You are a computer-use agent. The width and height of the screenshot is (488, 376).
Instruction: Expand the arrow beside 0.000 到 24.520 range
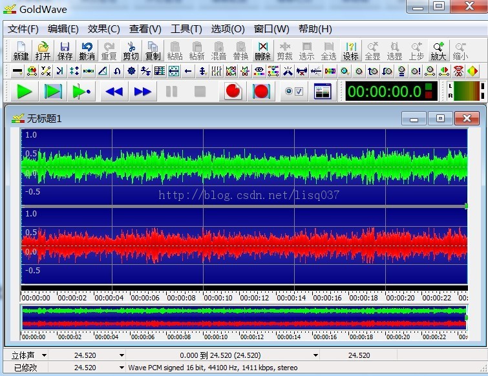(315, 355)
